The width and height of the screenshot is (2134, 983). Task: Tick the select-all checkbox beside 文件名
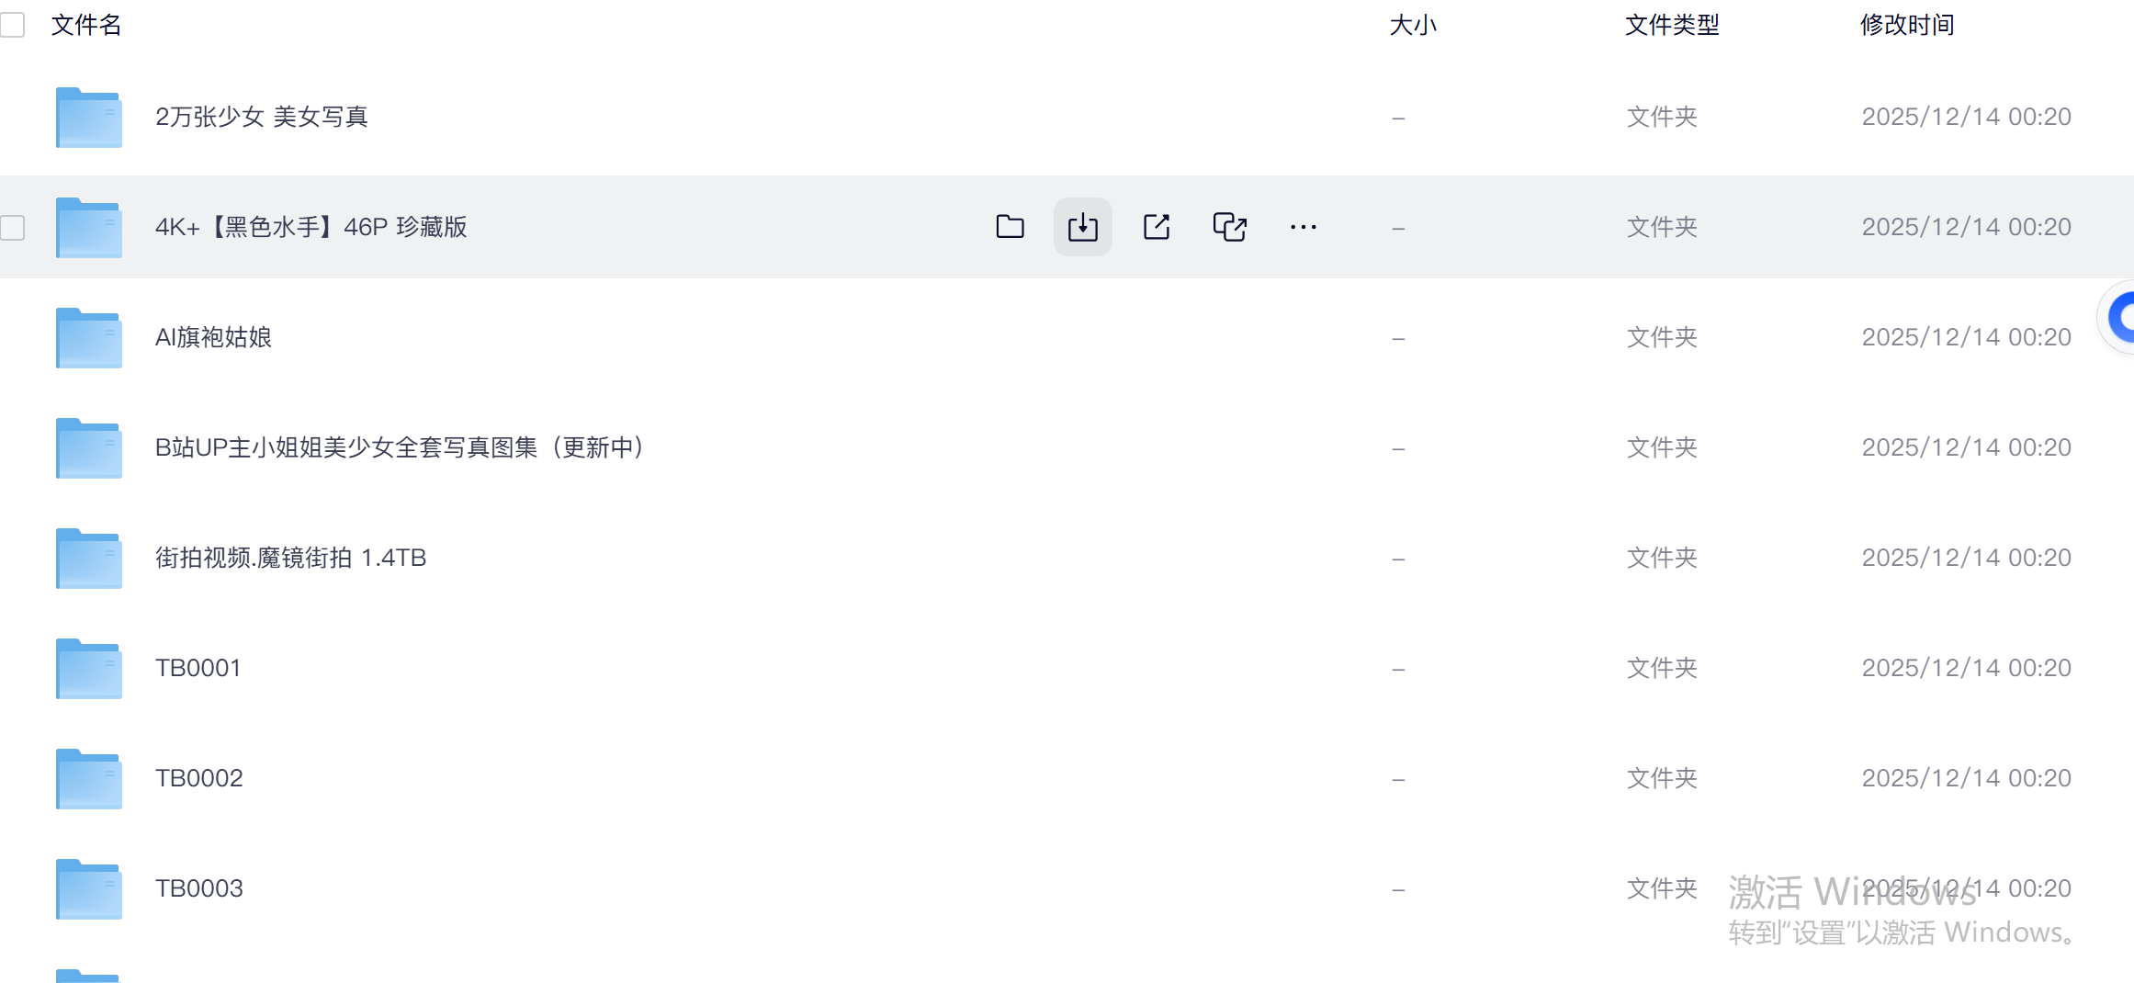(13, 25)
